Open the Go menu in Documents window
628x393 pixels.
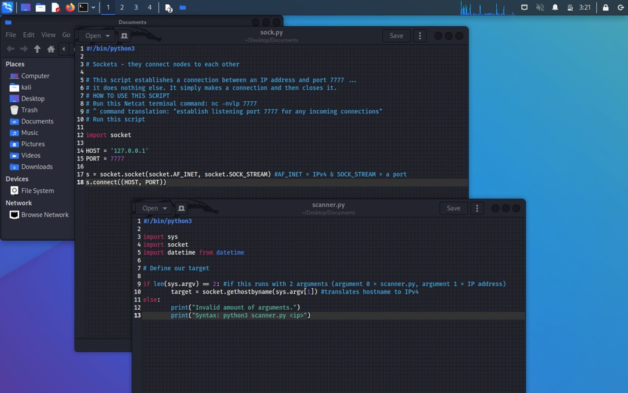click(66, 35)
